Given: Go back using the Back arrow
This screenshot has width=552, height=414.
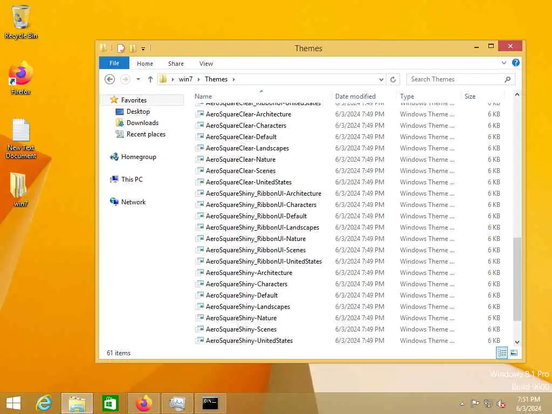Looking at the screenshot, I should click(109, 79).
